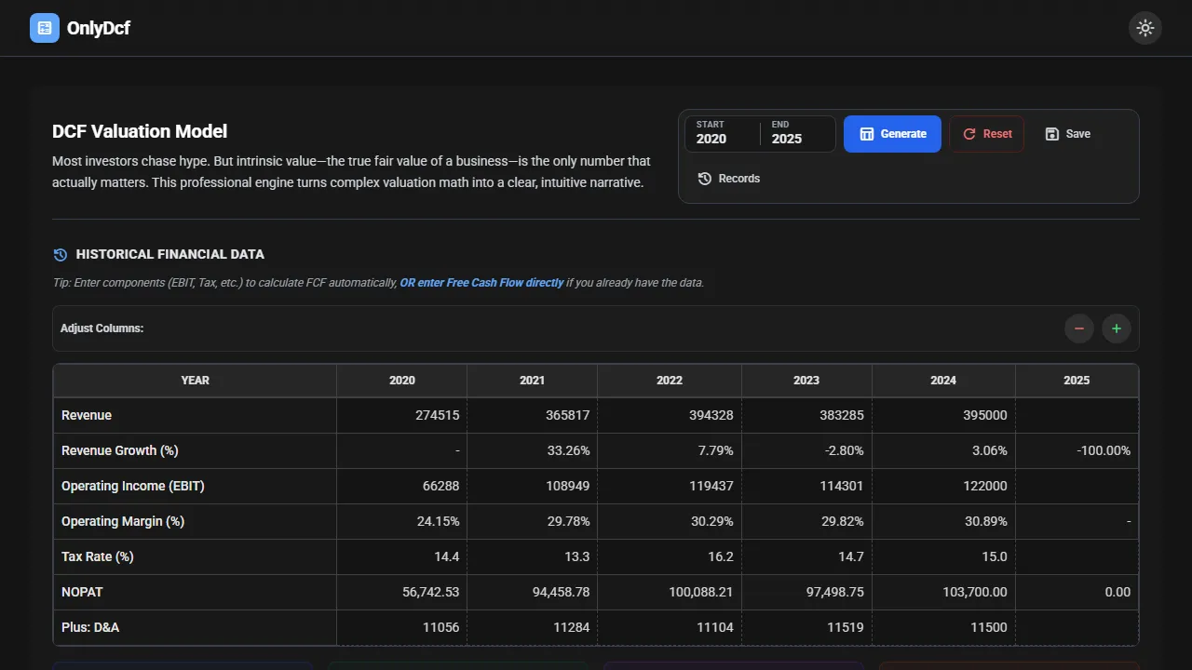Click the minus icon to remove a column
The height and width of the screenshot is (670, 1192).
click(1079, 328)
